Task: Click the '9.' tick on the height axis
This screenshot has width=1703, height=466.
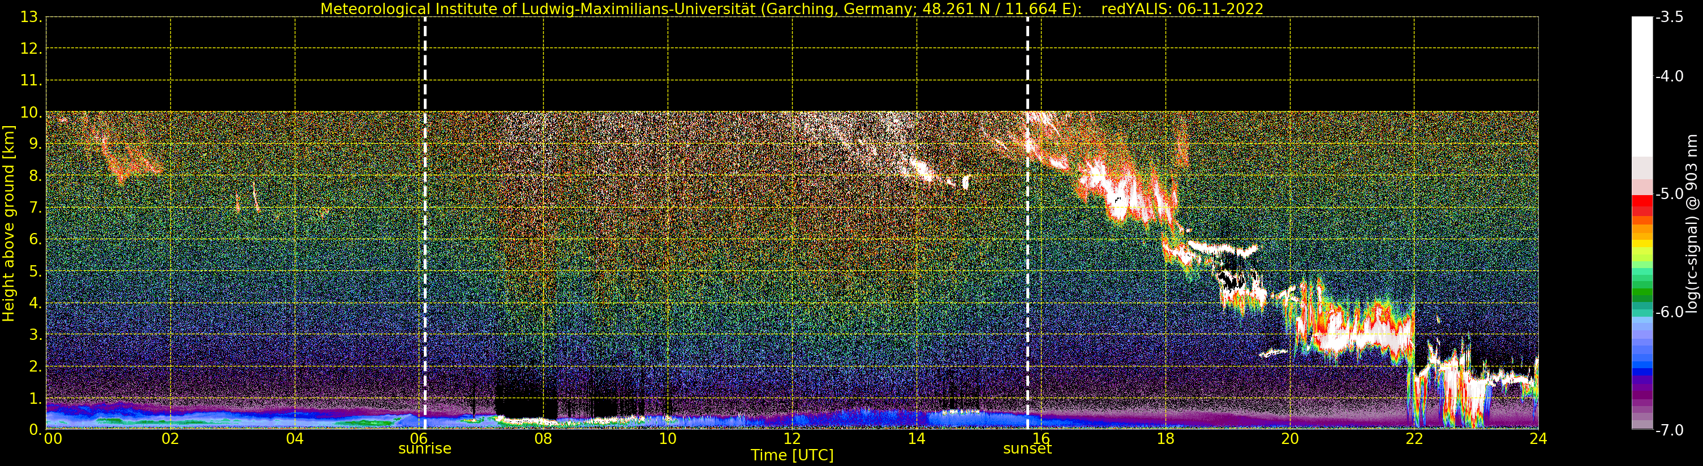Action: (x=35, y=144)
